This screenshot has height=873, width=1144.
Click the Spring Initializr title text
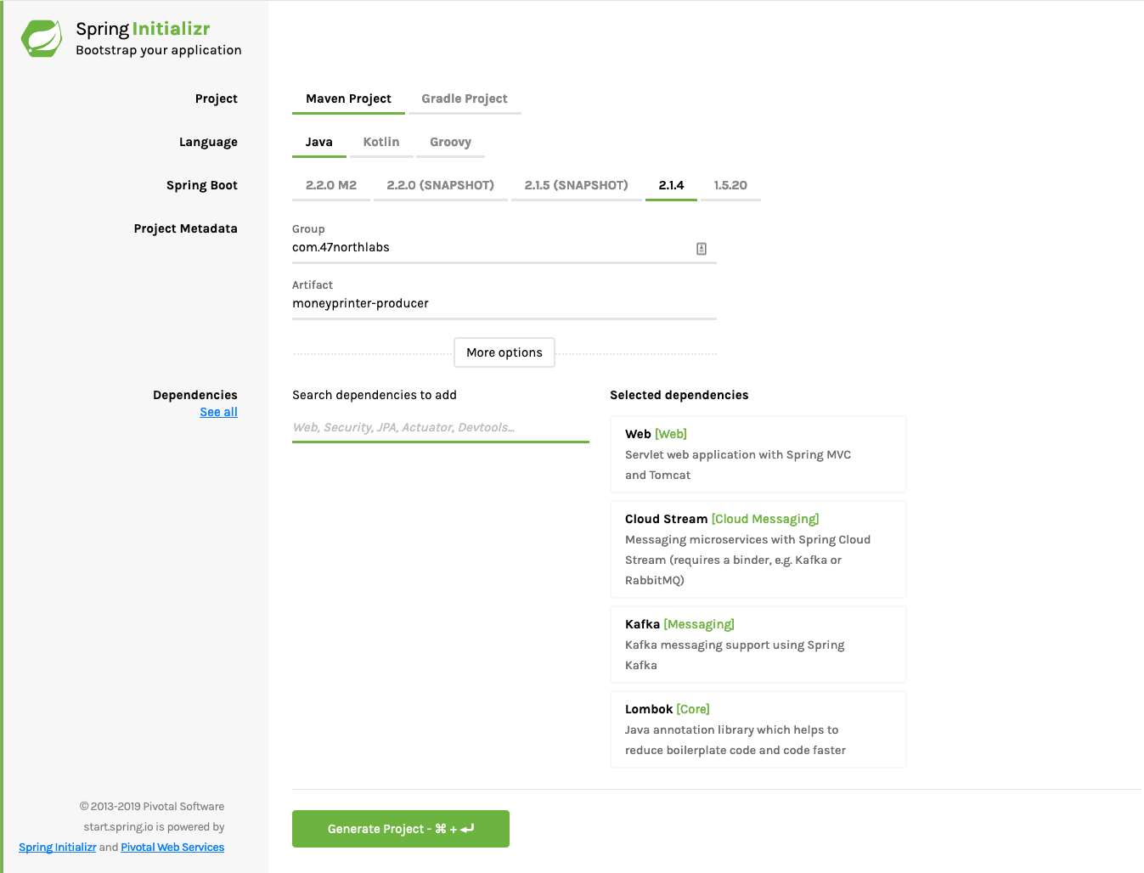[143, 29]
